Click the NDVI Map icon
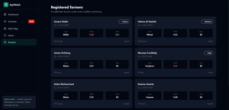Screen dimensions: 229x110 (x=5, y=29)
